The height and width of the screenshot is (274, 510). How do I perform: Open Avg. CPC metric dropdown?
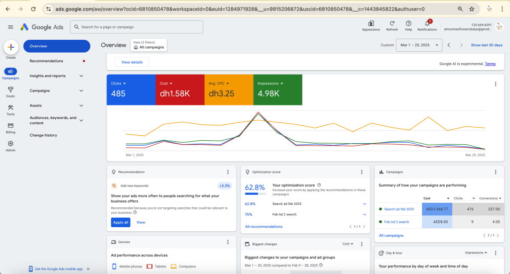point(219,84)
